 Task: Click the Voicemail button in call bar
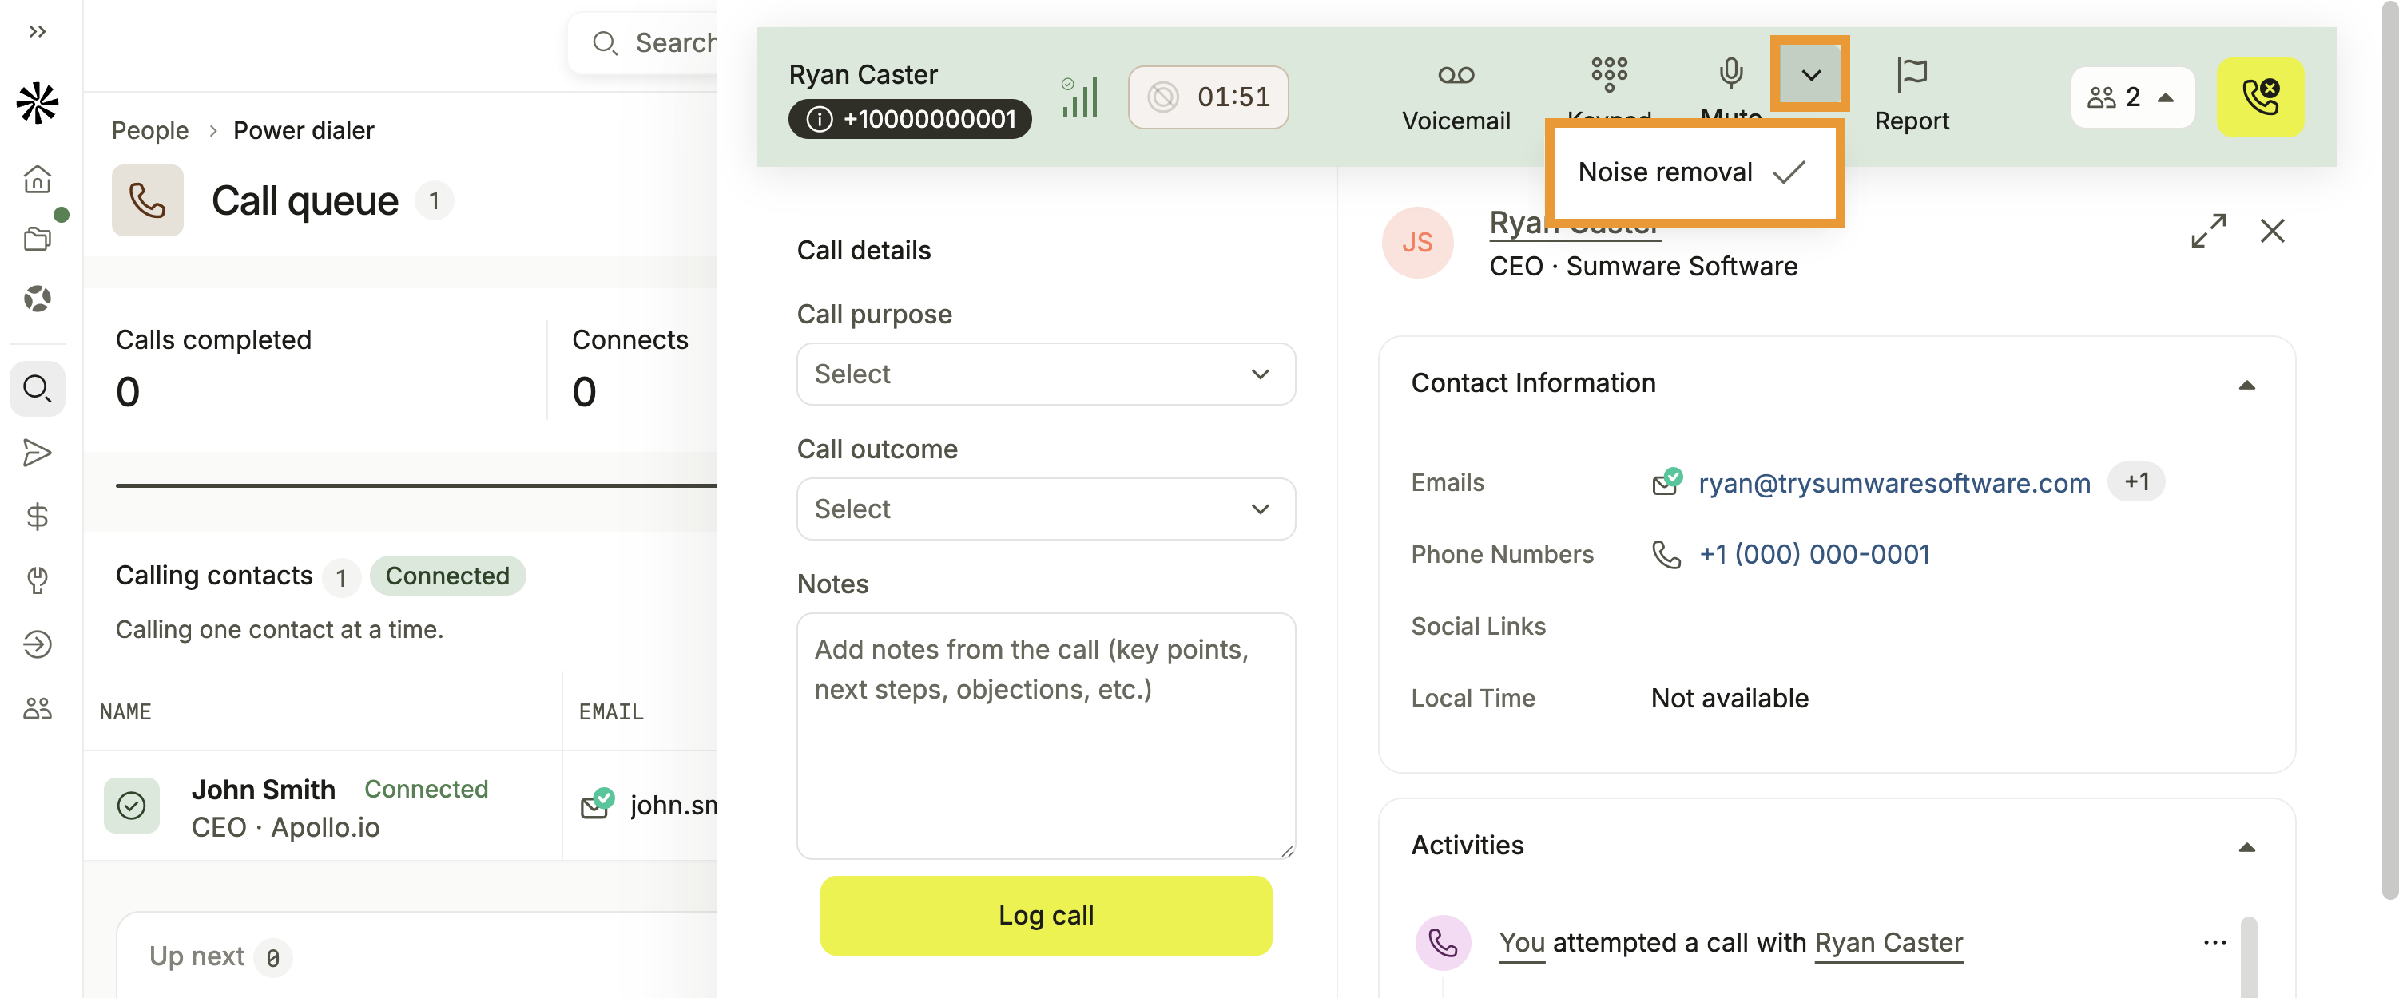[1456, 96]
